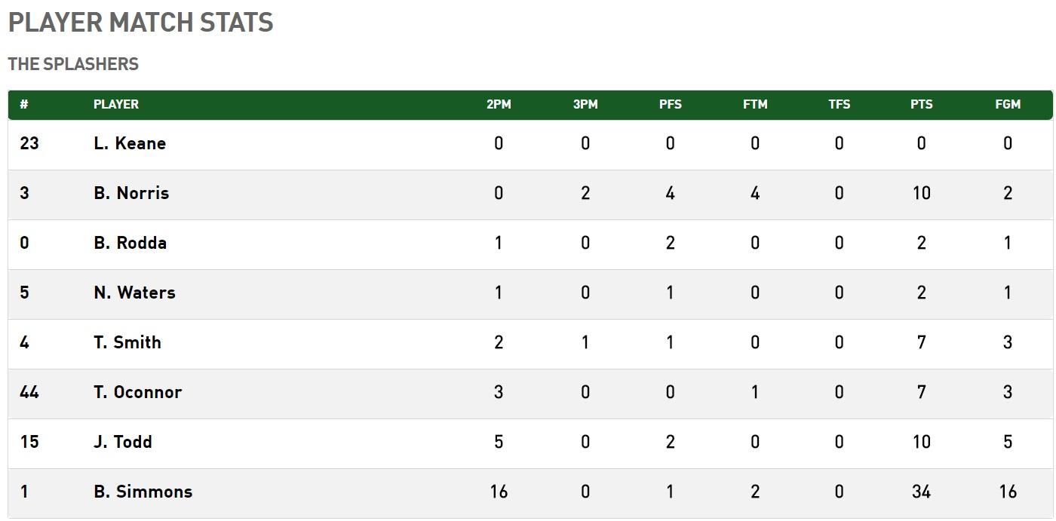The height and width of the screenshot is (521, 1056).
Task: Click player J. Todd
Action: pyautogui.click(x=123, y=442)
